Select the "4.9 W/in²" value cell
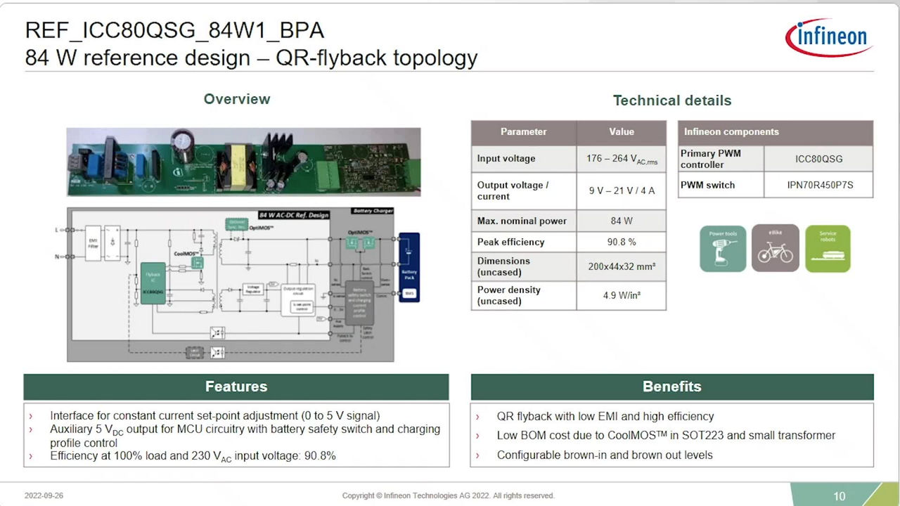This screenshot has height=506, width=900. pyautogui.click(x=622, y=295)
